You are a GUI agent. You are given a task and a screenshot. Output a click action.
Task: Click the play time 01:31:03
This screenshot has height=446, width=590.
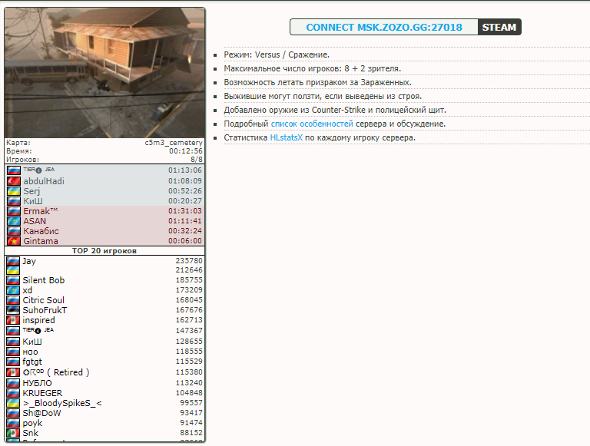click(185, 211)
